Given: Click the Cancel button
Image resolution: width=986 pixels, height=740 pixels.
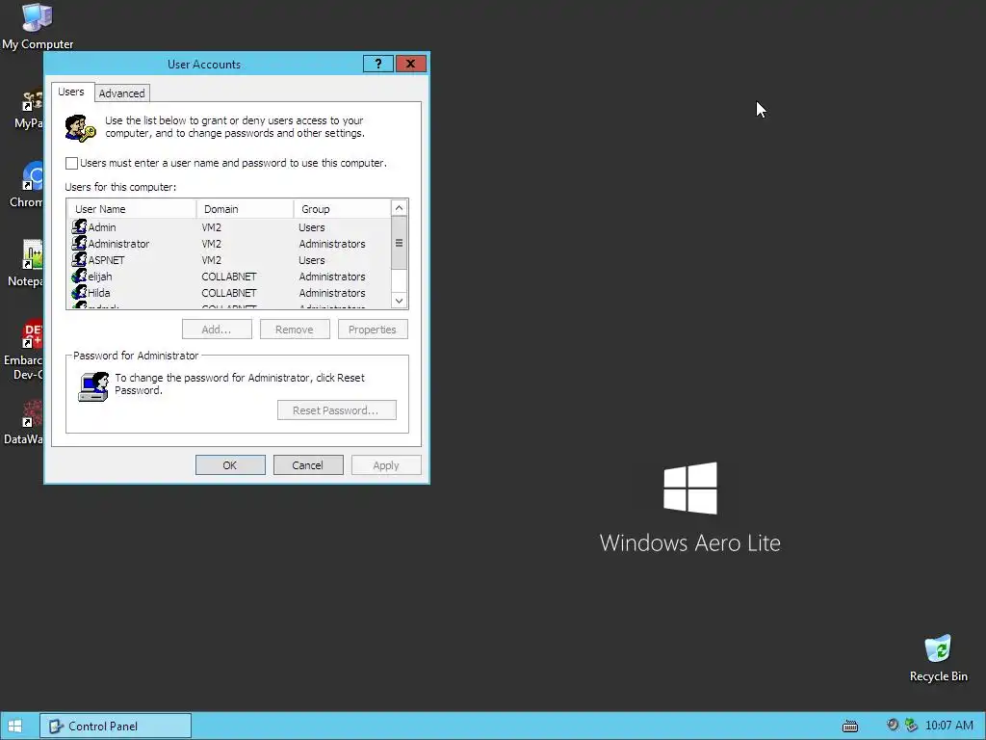Looking at the screenshot, I should coord(308,465).
